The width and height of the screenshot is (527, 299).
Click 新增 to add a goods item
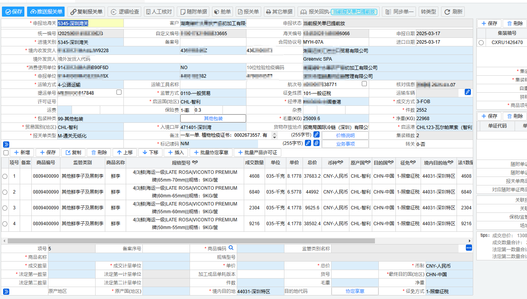click(x=22, y=153)
